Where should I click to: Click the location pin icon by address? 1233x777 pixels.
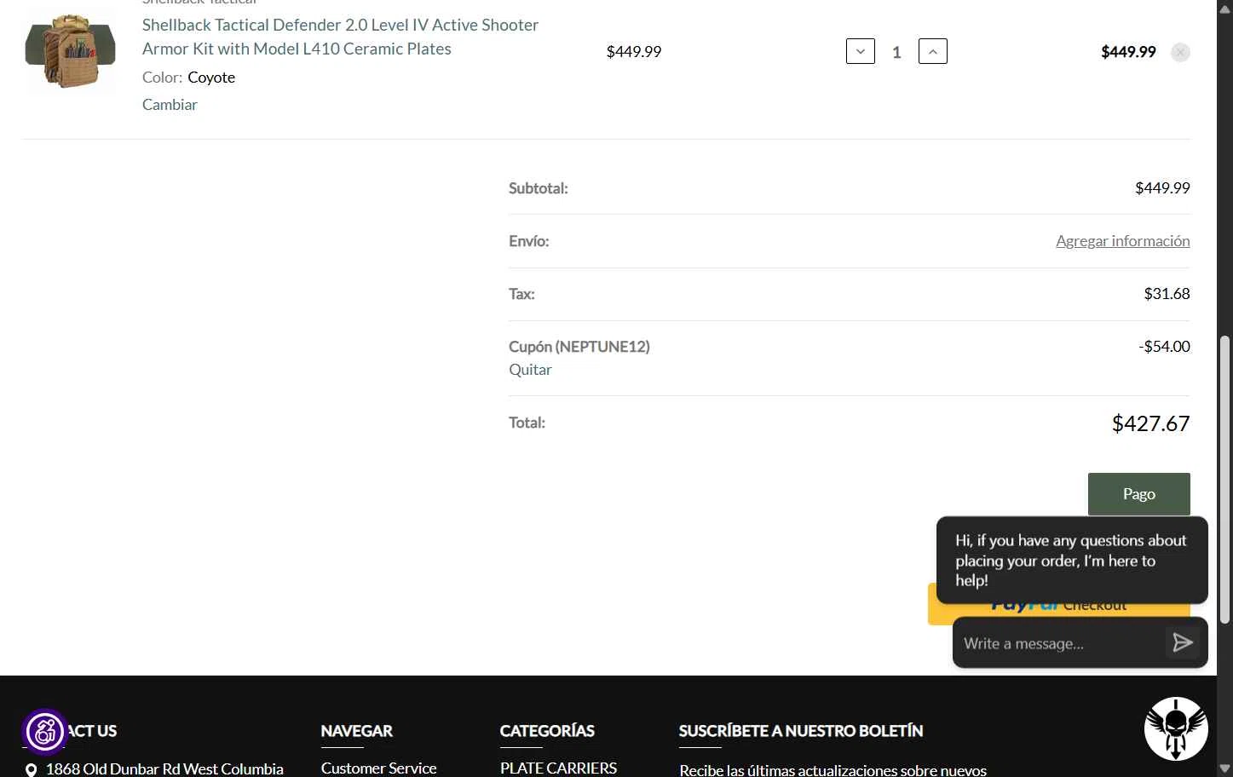coord(31,770)
